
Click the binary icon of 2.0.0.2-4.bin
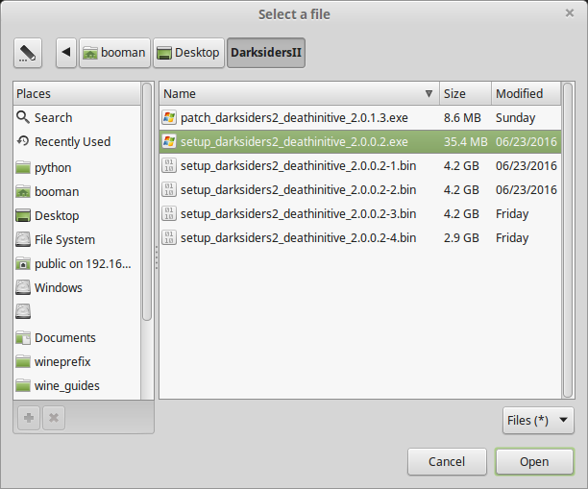click(169, 237)
